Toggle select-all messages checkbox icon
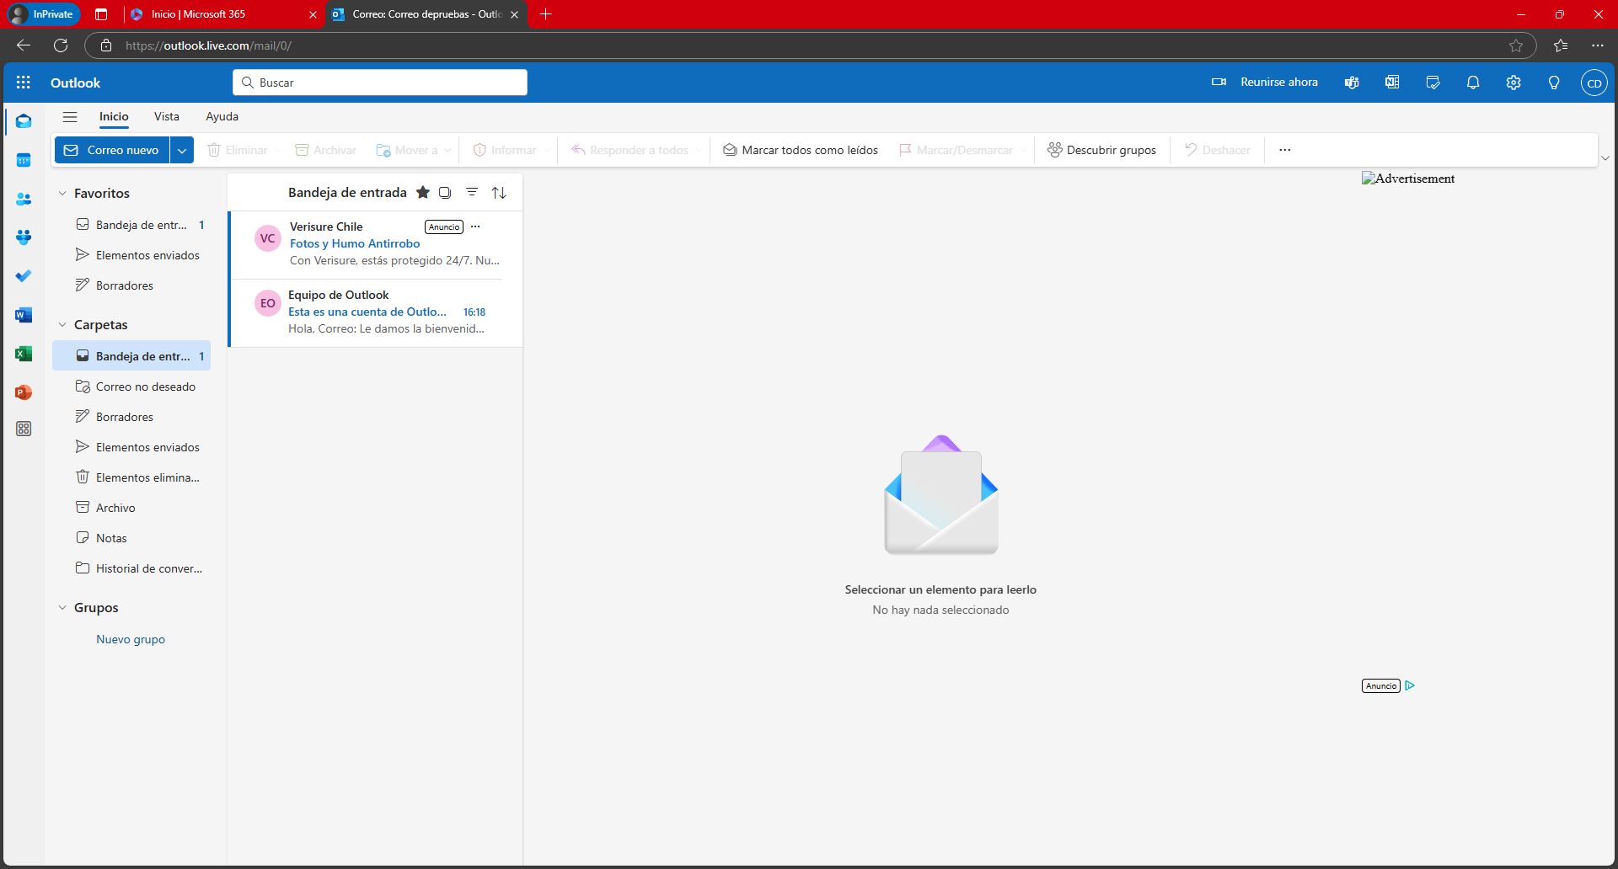The height and width of the screenshot is (869, 1618). point(445,193)
